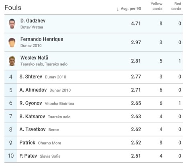This screenshot has height=167, width=190.
Task: Click D. Gadzhev's player photo
Action: click(x=12, y=24)
